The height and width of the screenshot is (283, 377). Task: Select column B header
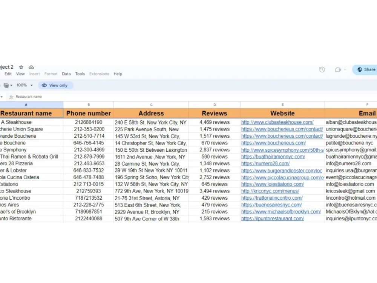point(89,105)
